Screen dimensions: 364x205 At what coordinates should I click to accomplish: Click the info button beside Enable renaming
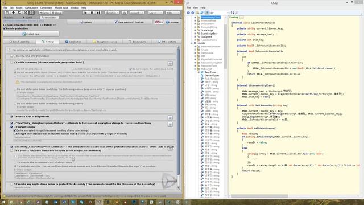(170, 63)
